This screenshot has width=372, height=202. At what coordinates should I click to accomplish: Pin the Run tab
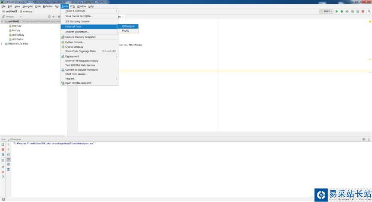3,167
